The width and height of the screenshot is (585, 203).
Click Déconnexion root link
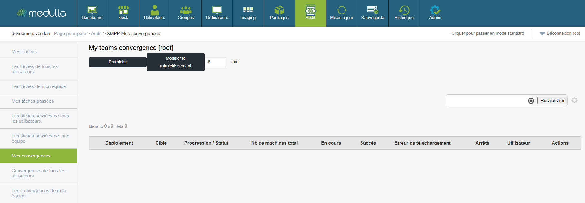coord(563,33)
